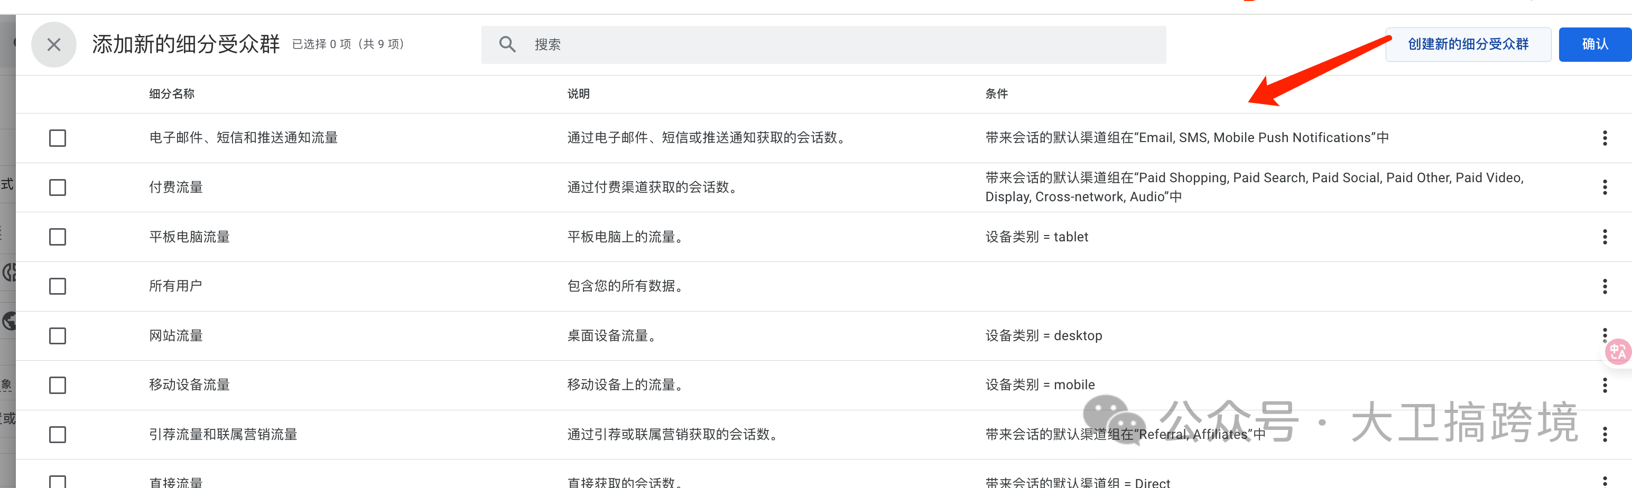Viewport: 1632px width, 488px height.
Task: Select the 所有用户 checkbox
Action: [x=57, y=285]
